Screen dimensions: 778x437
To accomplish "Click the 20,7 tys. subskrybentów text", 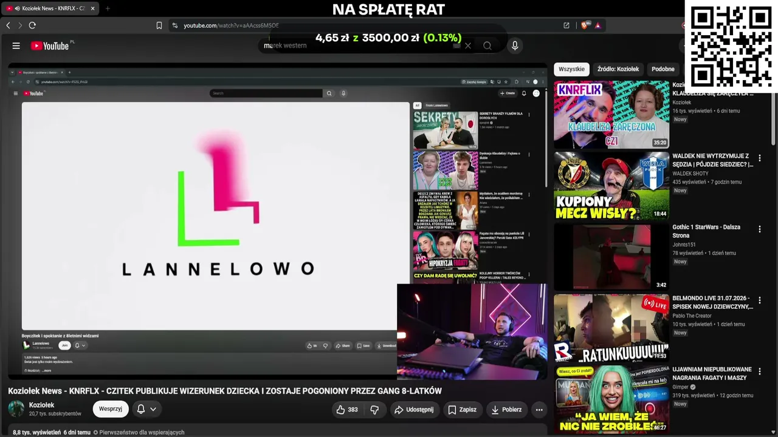I will [55, 414].
